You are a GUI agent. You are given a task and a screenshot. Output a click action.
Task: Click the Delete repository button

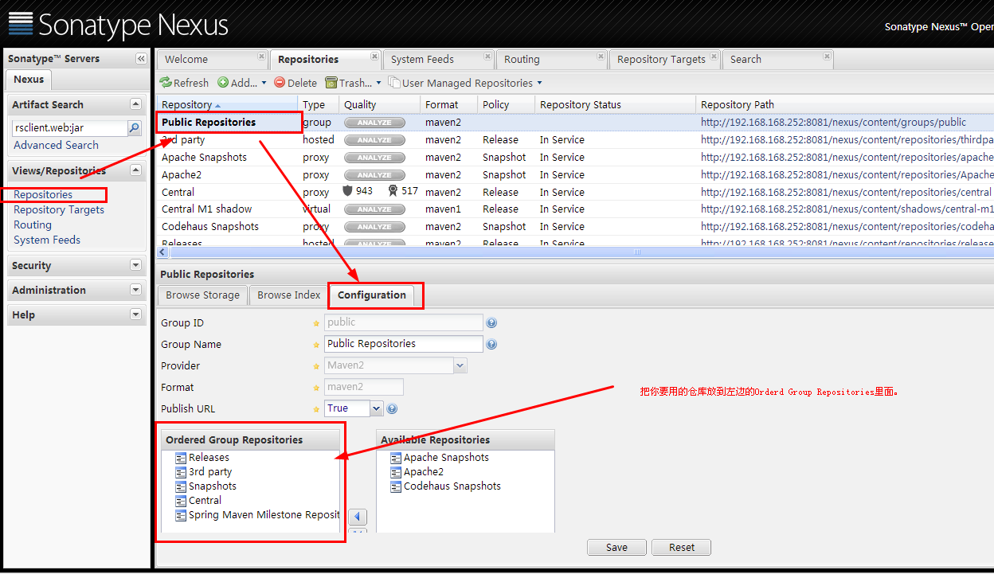pos(295,83)
